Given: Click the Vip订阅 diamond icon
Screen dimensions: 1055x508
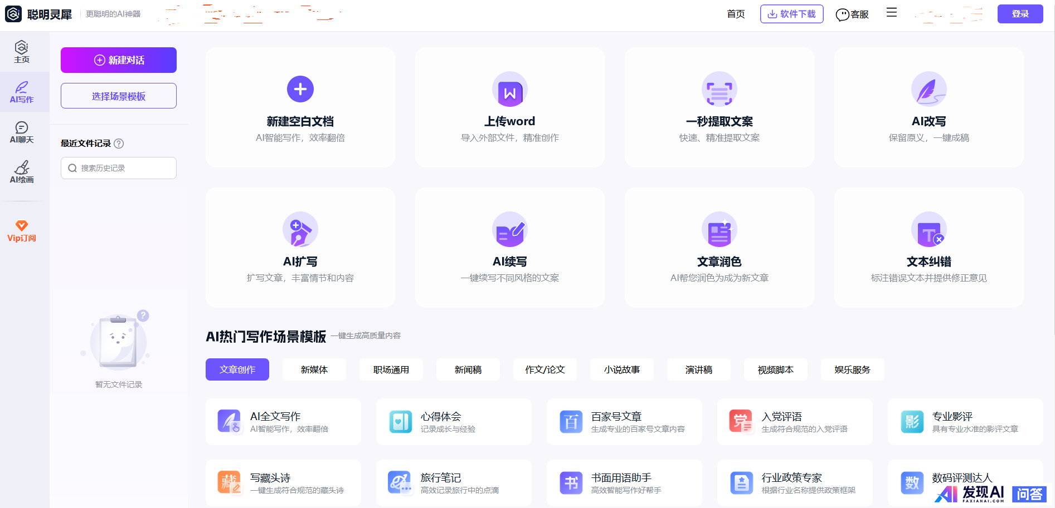Looking at the screenshot, I should [22, 226].
